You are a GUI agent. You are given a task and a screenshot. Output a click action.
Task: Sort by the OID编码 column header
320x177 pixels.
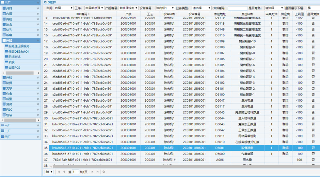[81, 14]
